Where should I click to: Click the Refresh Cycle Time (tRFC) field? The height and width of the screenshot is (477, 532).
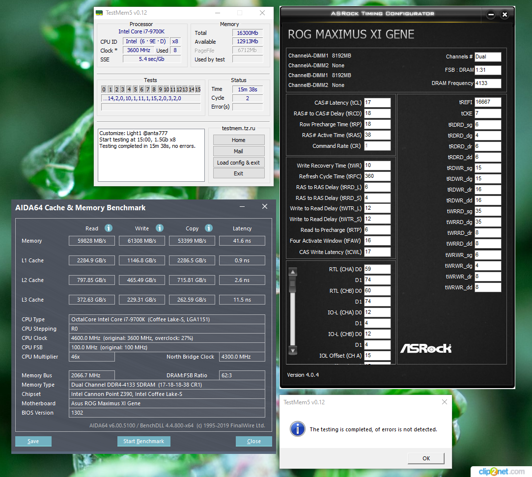(x=377, y=176)
